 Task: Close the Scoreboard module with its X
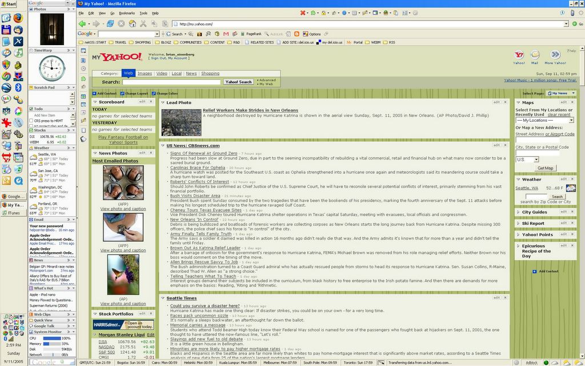151,102
